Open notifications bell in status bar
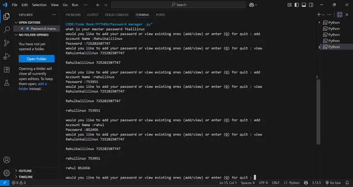The height and width of the screenshot is (187, 353). pos(347,183)
